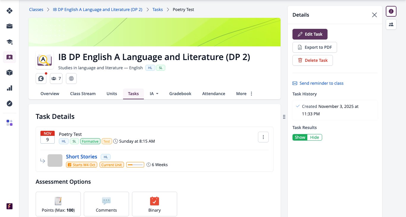Toggle the info details panel icon
The image size is (406, 217).
pyautogui.click(x=391, y=11)
